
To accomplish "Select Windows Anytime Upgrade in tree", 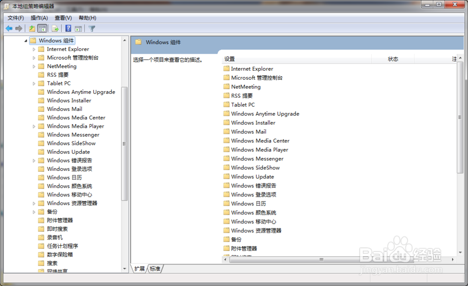I will tap(81, 92).
